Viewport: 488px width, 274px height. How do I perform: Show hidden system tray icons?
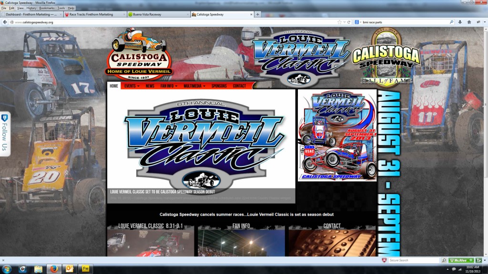tap(447, 269)
